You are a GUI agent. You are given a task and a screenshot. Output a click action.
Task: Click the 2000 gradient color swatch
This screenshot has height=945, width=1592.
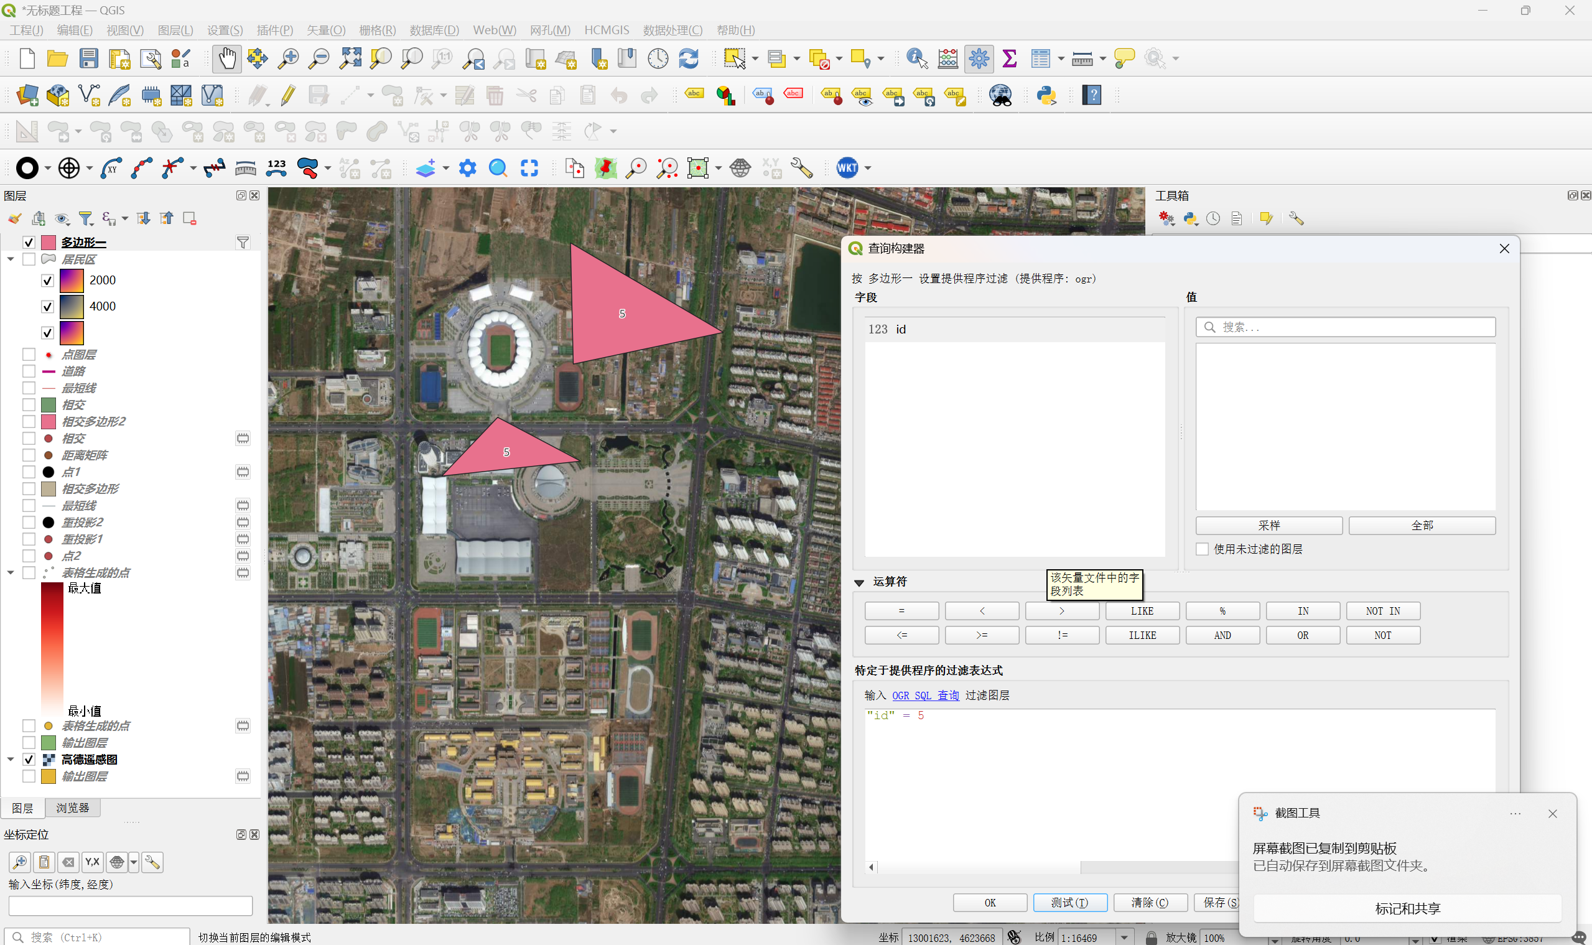click(x=72, y=280)
